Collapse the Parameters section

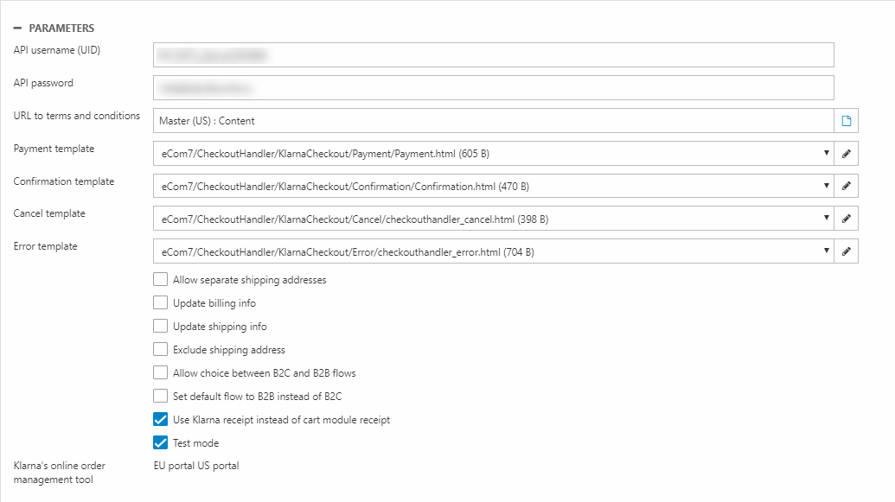point(17,29)
